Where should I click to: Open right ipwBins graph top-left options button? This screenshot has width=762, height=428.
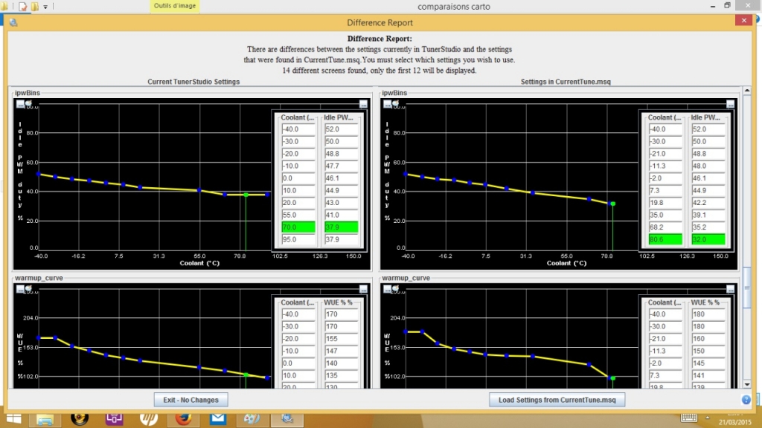coord(387,104)
